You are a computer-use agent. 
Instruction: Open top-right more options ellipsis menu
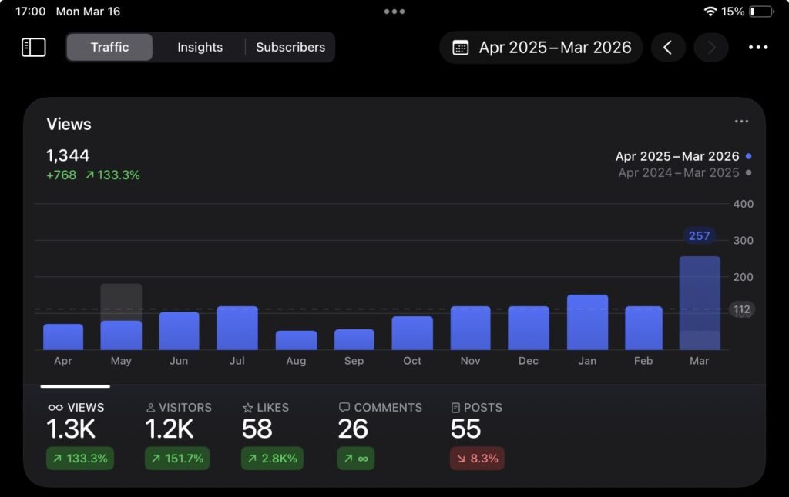[x=758, y=48]
